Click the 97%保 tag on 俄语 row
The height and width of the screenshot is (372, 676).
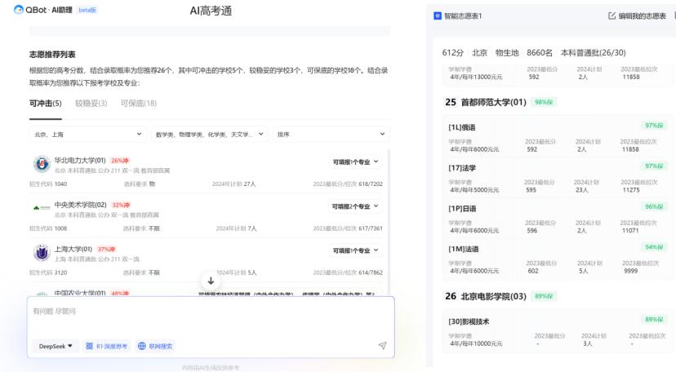[654, 126]
